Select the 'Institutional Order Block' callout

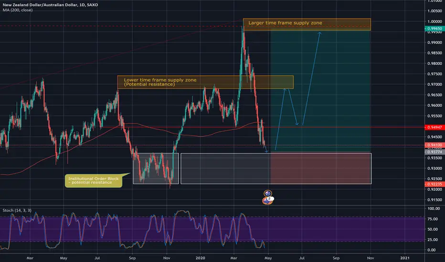coord(94,181)
